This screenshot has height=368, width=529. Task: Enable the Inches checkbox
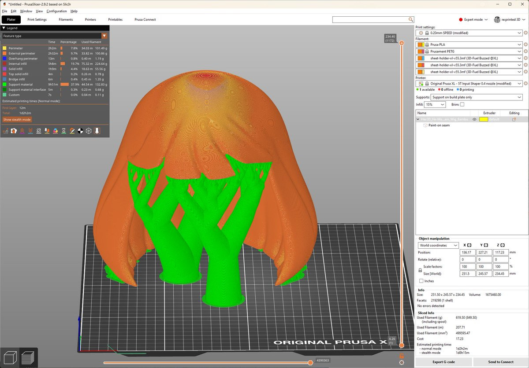pyautogui.click(x=421, y=281)
